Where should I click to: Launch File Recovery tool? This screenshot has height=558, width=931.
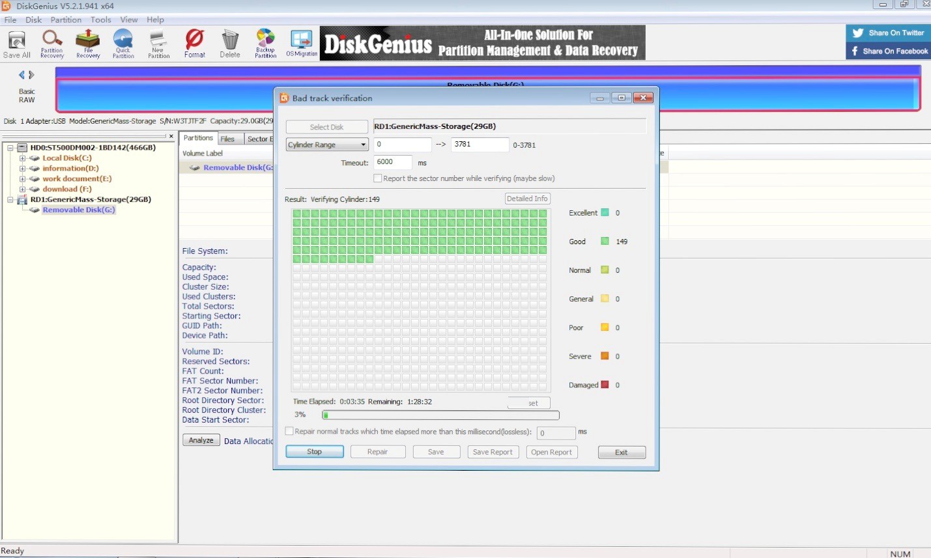point(88,44)
